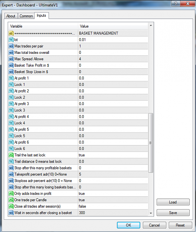
Task: Click the integer icon for Stop after profitable baskets
Action: (x=11, y=168)
